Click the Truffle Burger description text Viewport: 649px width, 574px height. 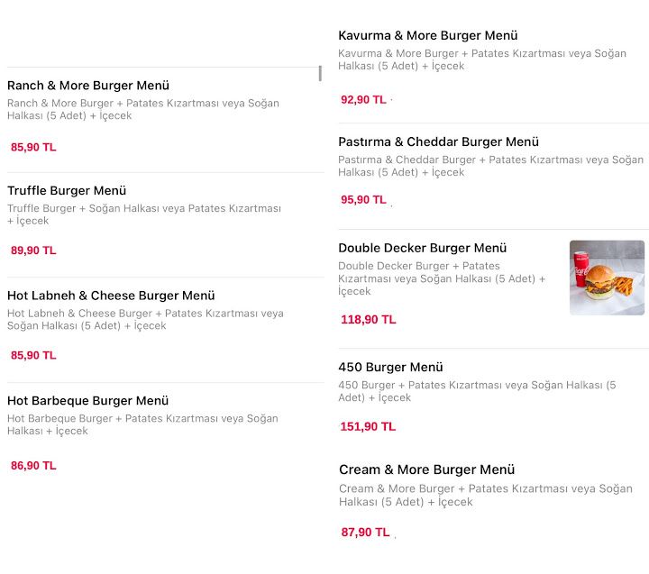tap(144, 214)
